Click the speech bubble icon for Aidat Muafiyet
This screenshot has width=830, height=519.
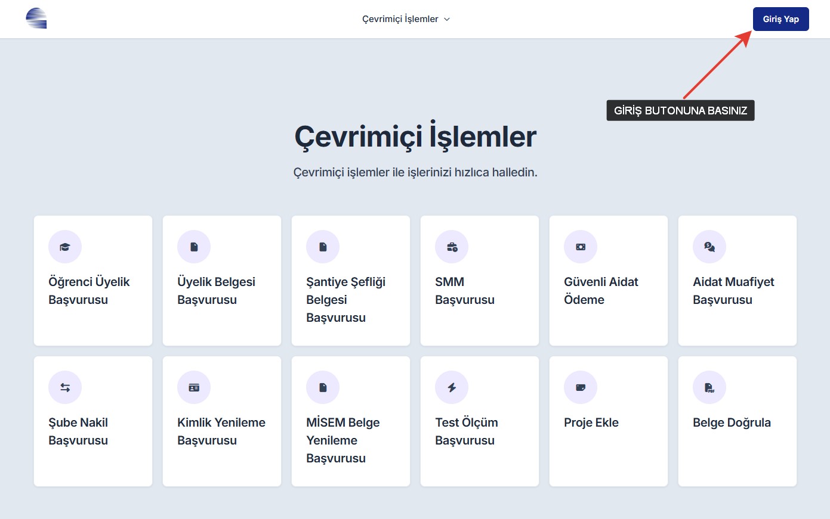coord(709,247)
